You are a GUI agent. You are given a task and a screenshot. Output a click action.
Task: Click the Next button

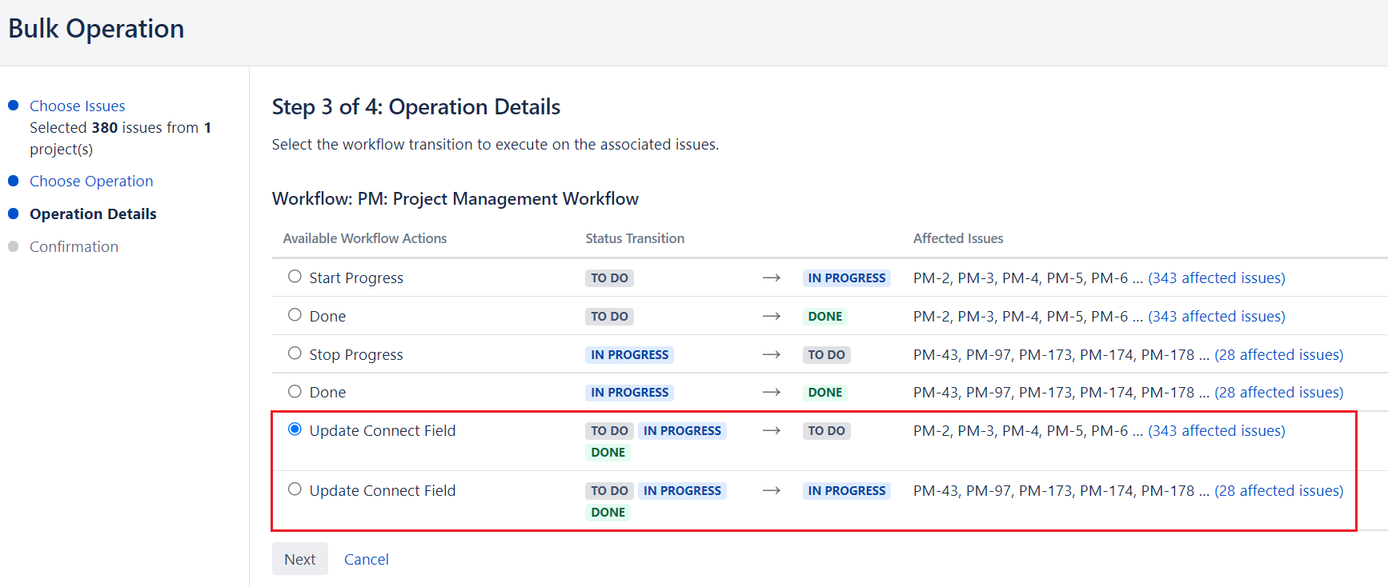pos(299,559)
